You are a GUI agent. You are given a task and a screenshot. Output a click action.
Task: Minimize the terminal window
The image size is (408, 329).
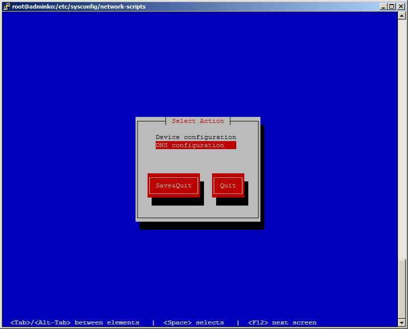(383, 7)
